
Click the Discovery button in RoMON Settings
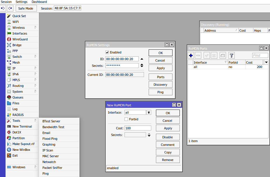[160, 85]
